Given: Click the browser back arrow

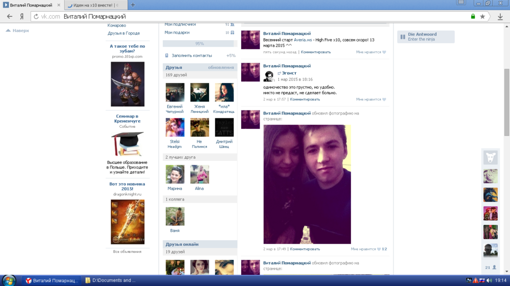Looking at the screenshot, I should [x=9, y=17].
